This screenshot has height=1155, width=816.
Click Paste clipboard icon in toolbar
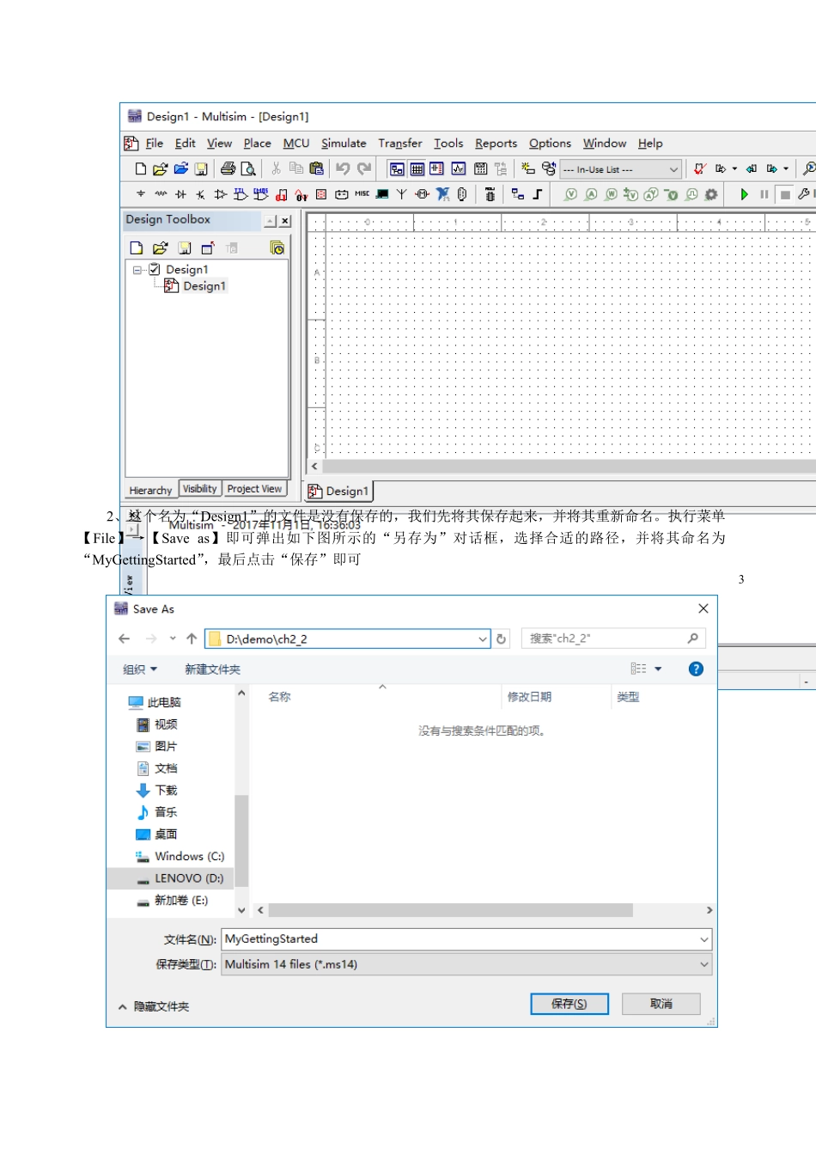[317, 169]
